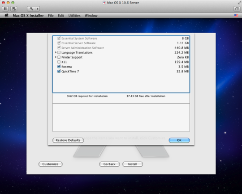Click the arrow next to the wrench
The image size is (242, 194).
tap(38, 9)
